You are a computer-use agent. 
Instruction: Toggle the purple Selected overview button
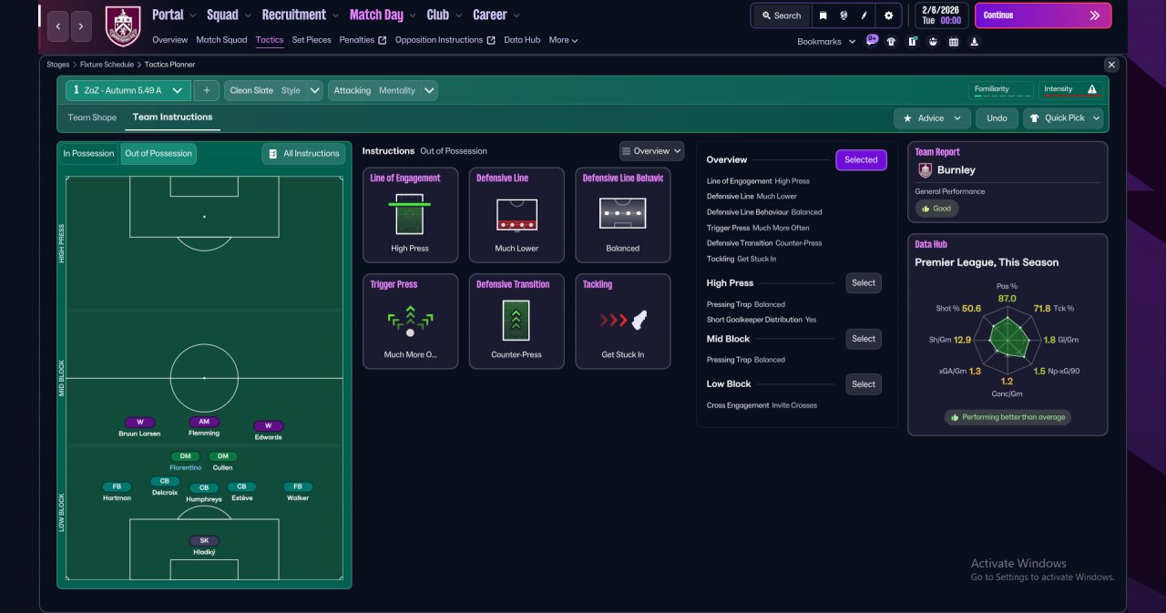(861, 159)
